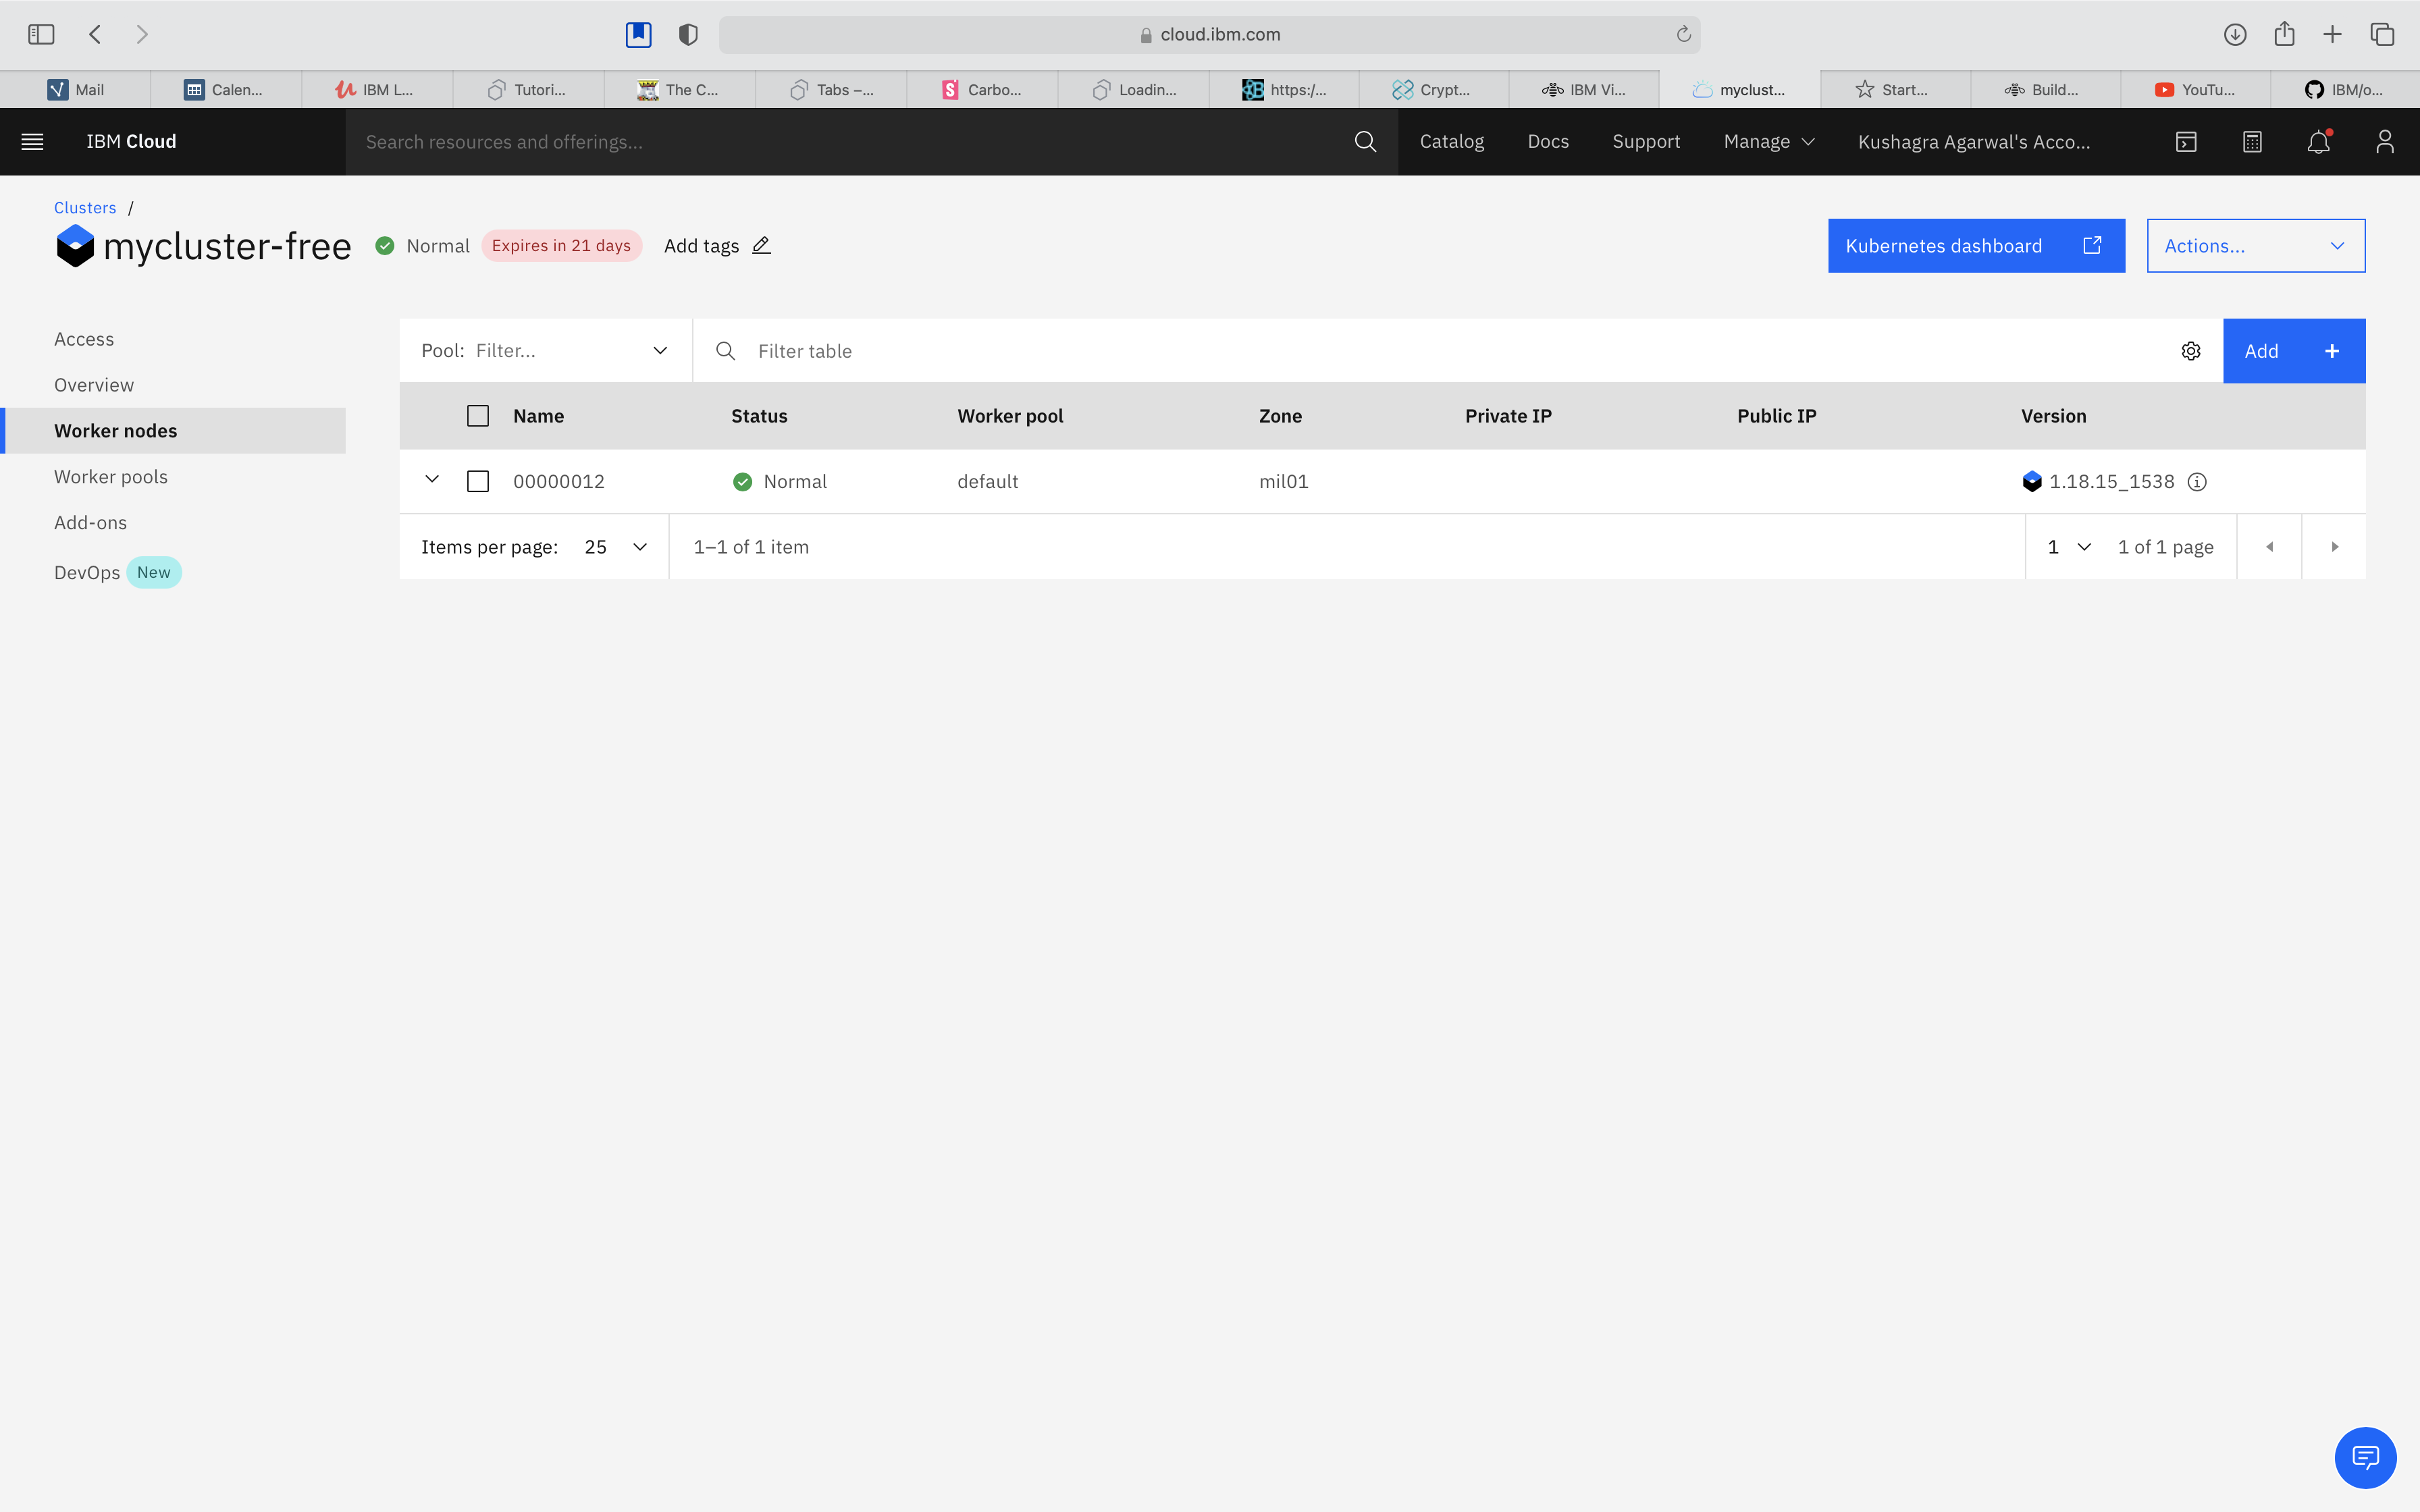Change items per page dropdown
This screenshot has height=1512, width=2420.
(x=615, y=547)
